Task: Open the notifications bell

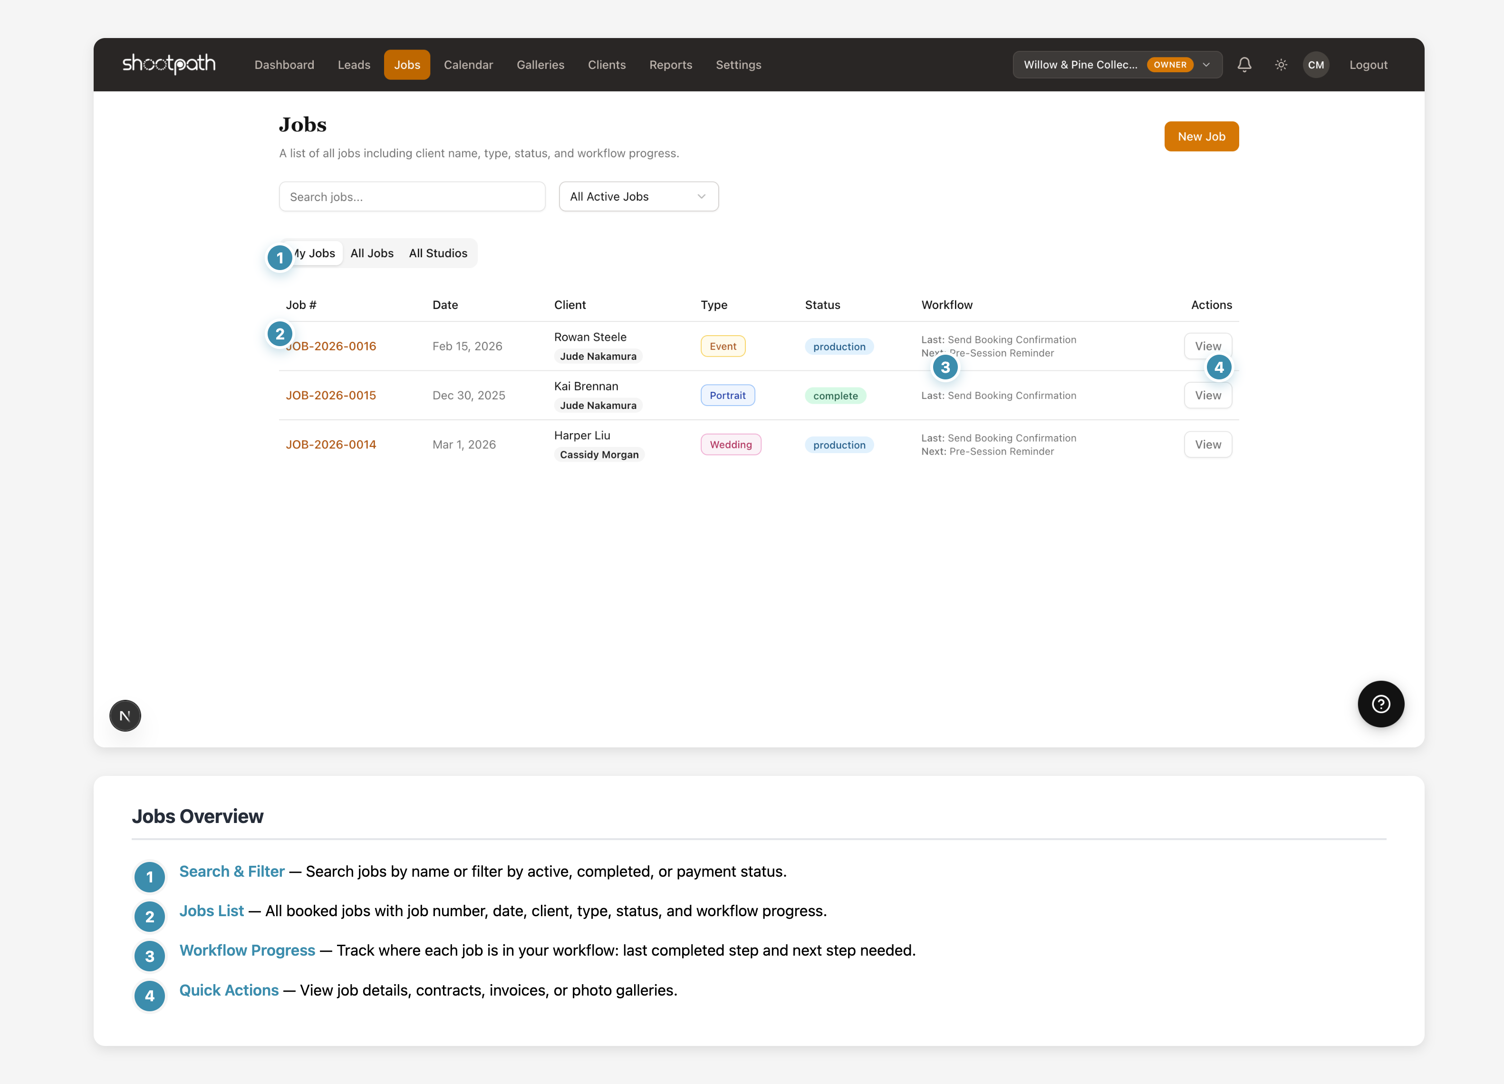Action: 1245,64
